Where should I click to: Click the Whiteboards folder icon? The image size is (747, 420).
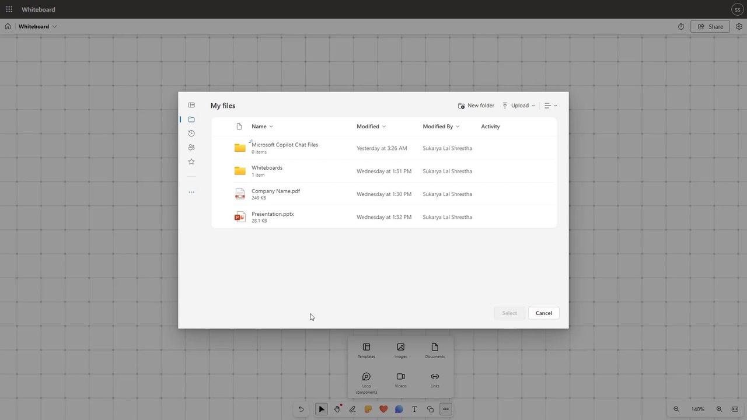[x=240, y=171]
